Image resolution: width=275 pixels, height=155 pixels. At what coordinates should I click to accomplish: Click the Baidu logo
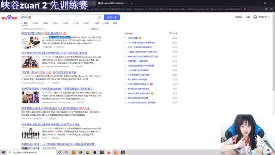(x=9, y=17)
